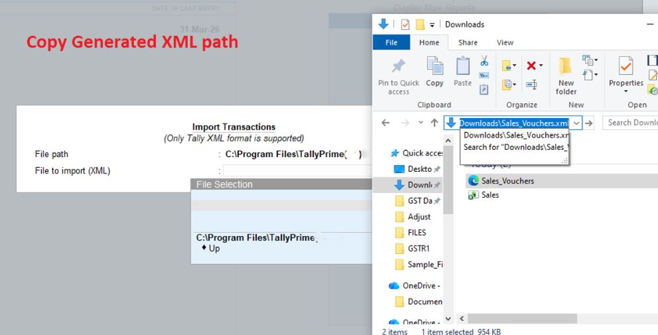Open Quick access in navigation pane

pos(416,153)
